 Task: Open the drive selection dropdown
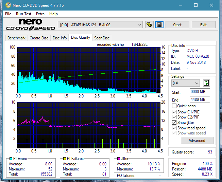point(100,25)
